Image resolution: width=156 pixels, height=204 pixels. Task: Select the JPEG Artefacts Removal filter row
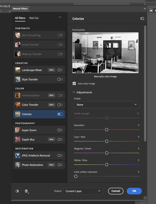click(39, 156)
